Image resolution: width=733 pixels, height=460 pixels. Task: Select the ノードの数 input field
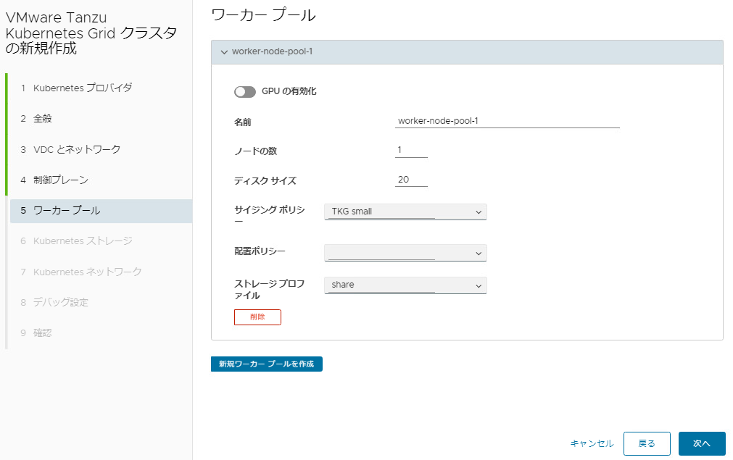pos(411,150)
